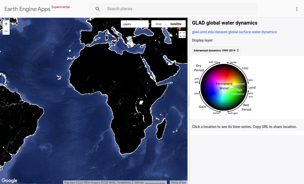Open the Terms of Use link

tap(178, 182)
